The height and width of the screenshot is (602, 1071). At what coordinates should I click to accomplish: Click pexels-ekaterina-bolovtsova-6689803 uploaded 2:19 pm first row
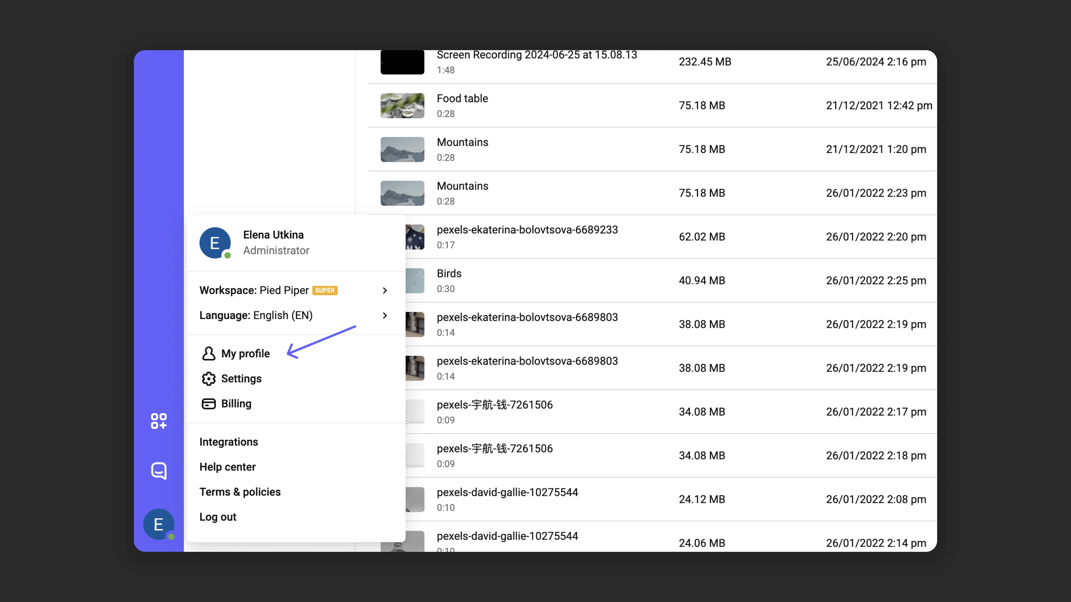[527, 317]
